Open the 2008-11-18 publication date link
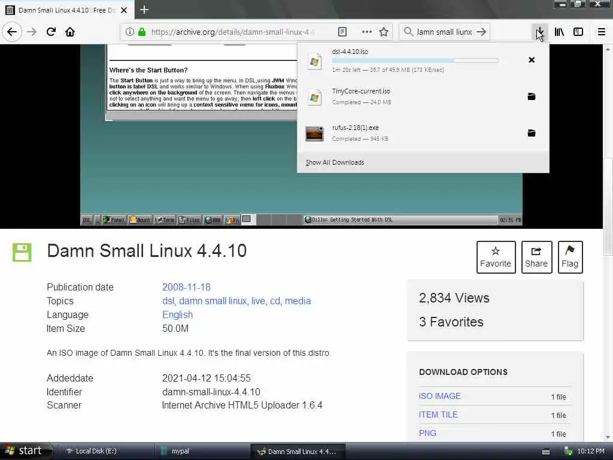 [186, 287]
